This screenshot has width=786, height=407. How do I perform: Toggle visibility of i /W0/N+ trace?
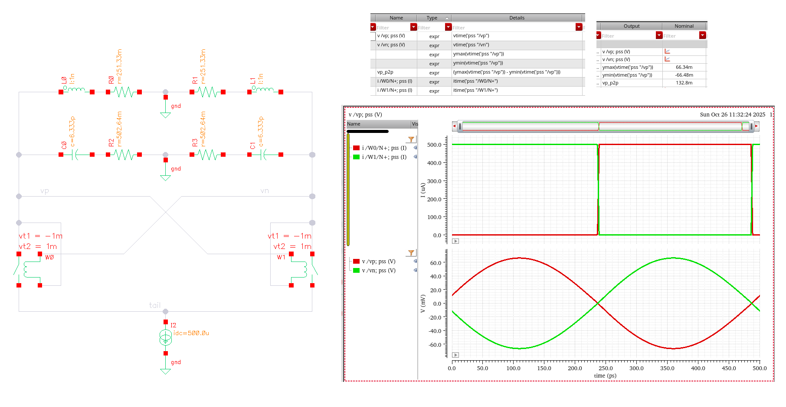[x=415, y=148]
